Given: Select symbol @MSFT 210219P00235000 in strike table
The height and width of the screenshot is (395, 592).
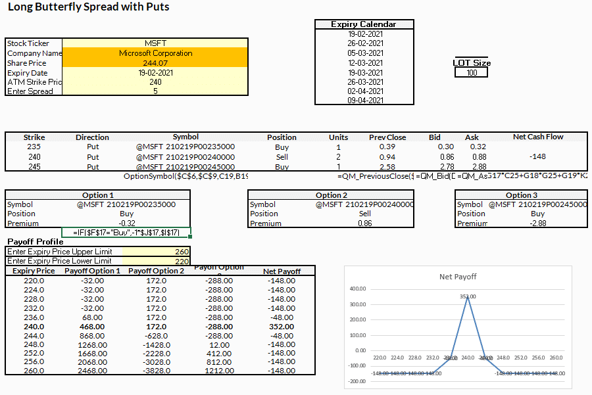Looking at the screenshot, I should 185,147.
